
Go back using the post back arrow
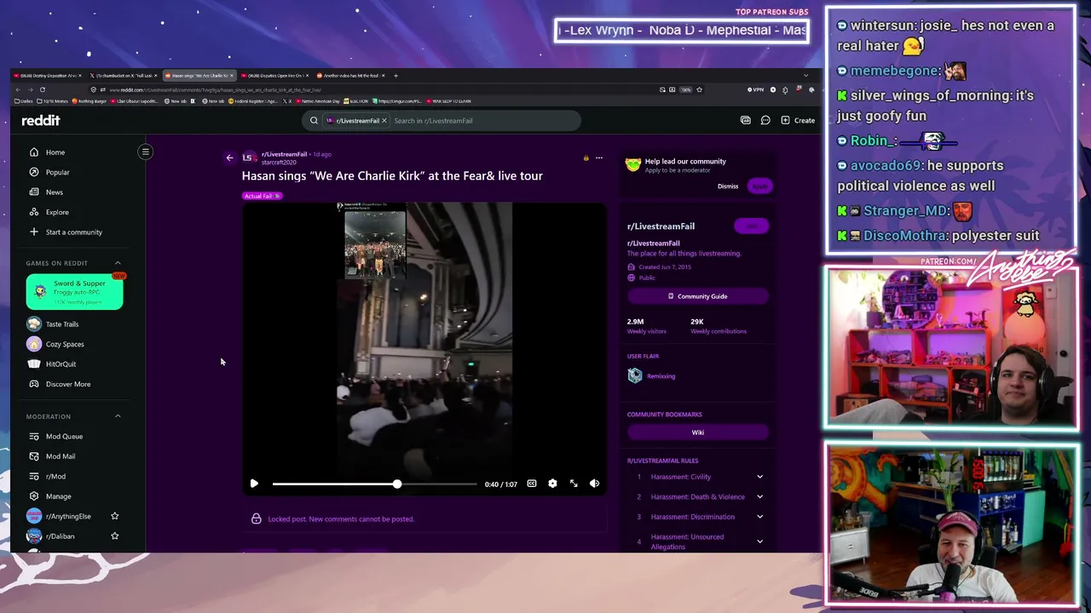[229, 158]
